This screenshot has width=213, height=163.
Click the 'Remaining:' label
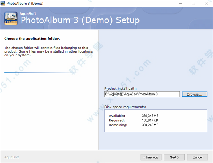(118, 125)
